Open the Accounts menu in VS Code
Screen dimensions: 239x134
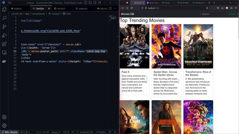[x=4, y=117]
